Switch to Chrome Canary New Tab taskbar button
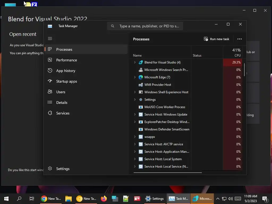 click(86, 199)
